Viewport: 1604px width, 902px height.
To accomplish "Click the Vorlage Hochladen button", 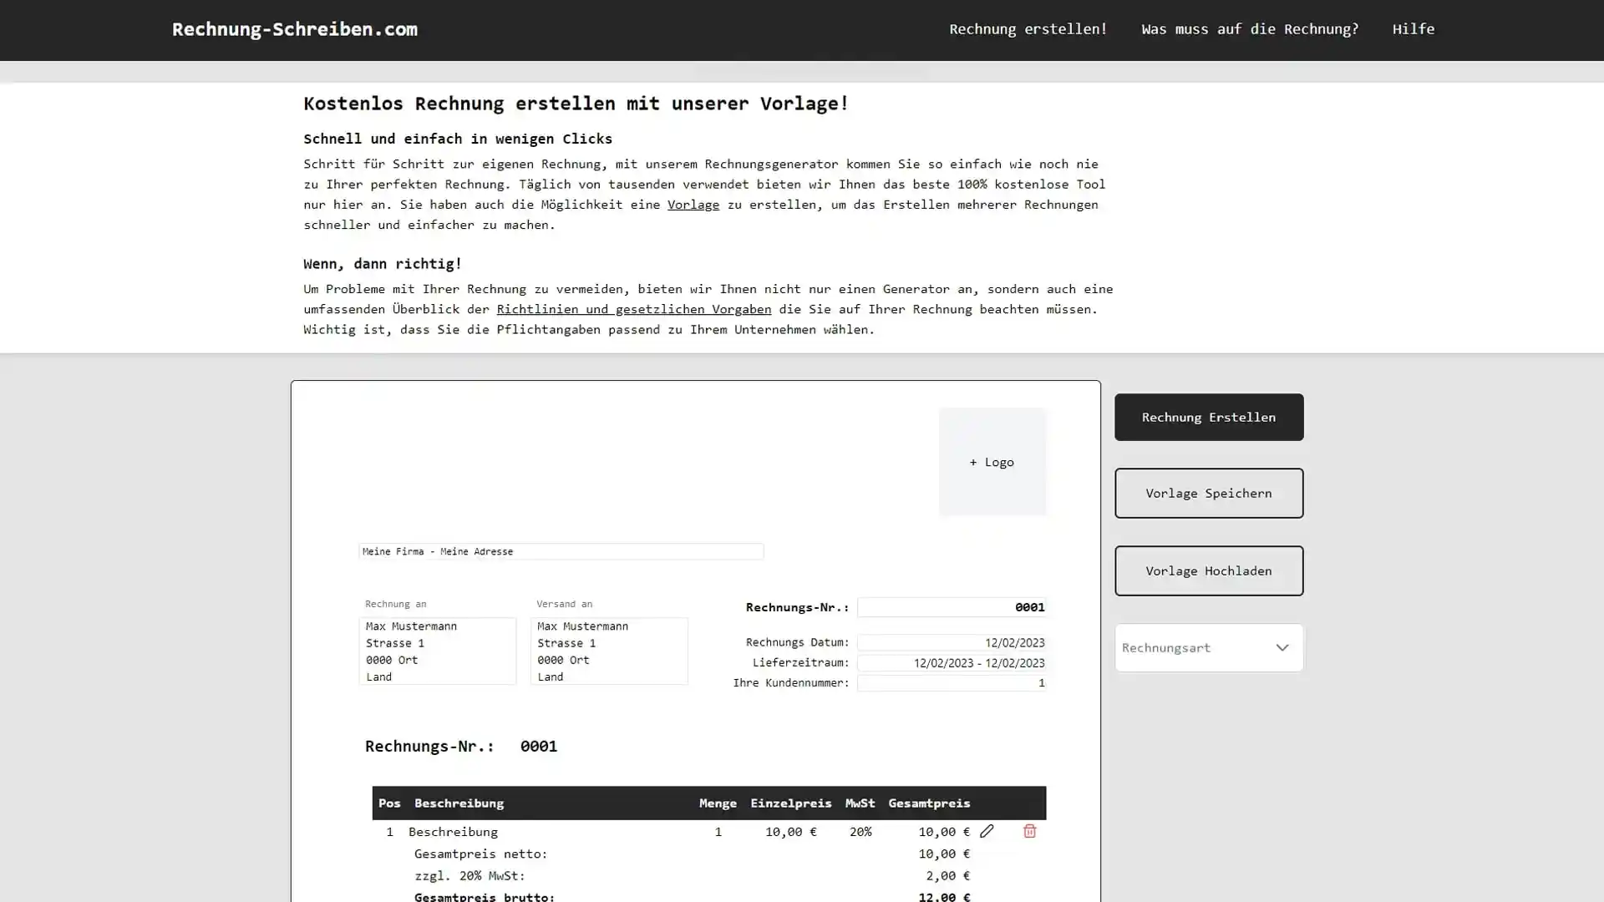I will click(1208, 570).
